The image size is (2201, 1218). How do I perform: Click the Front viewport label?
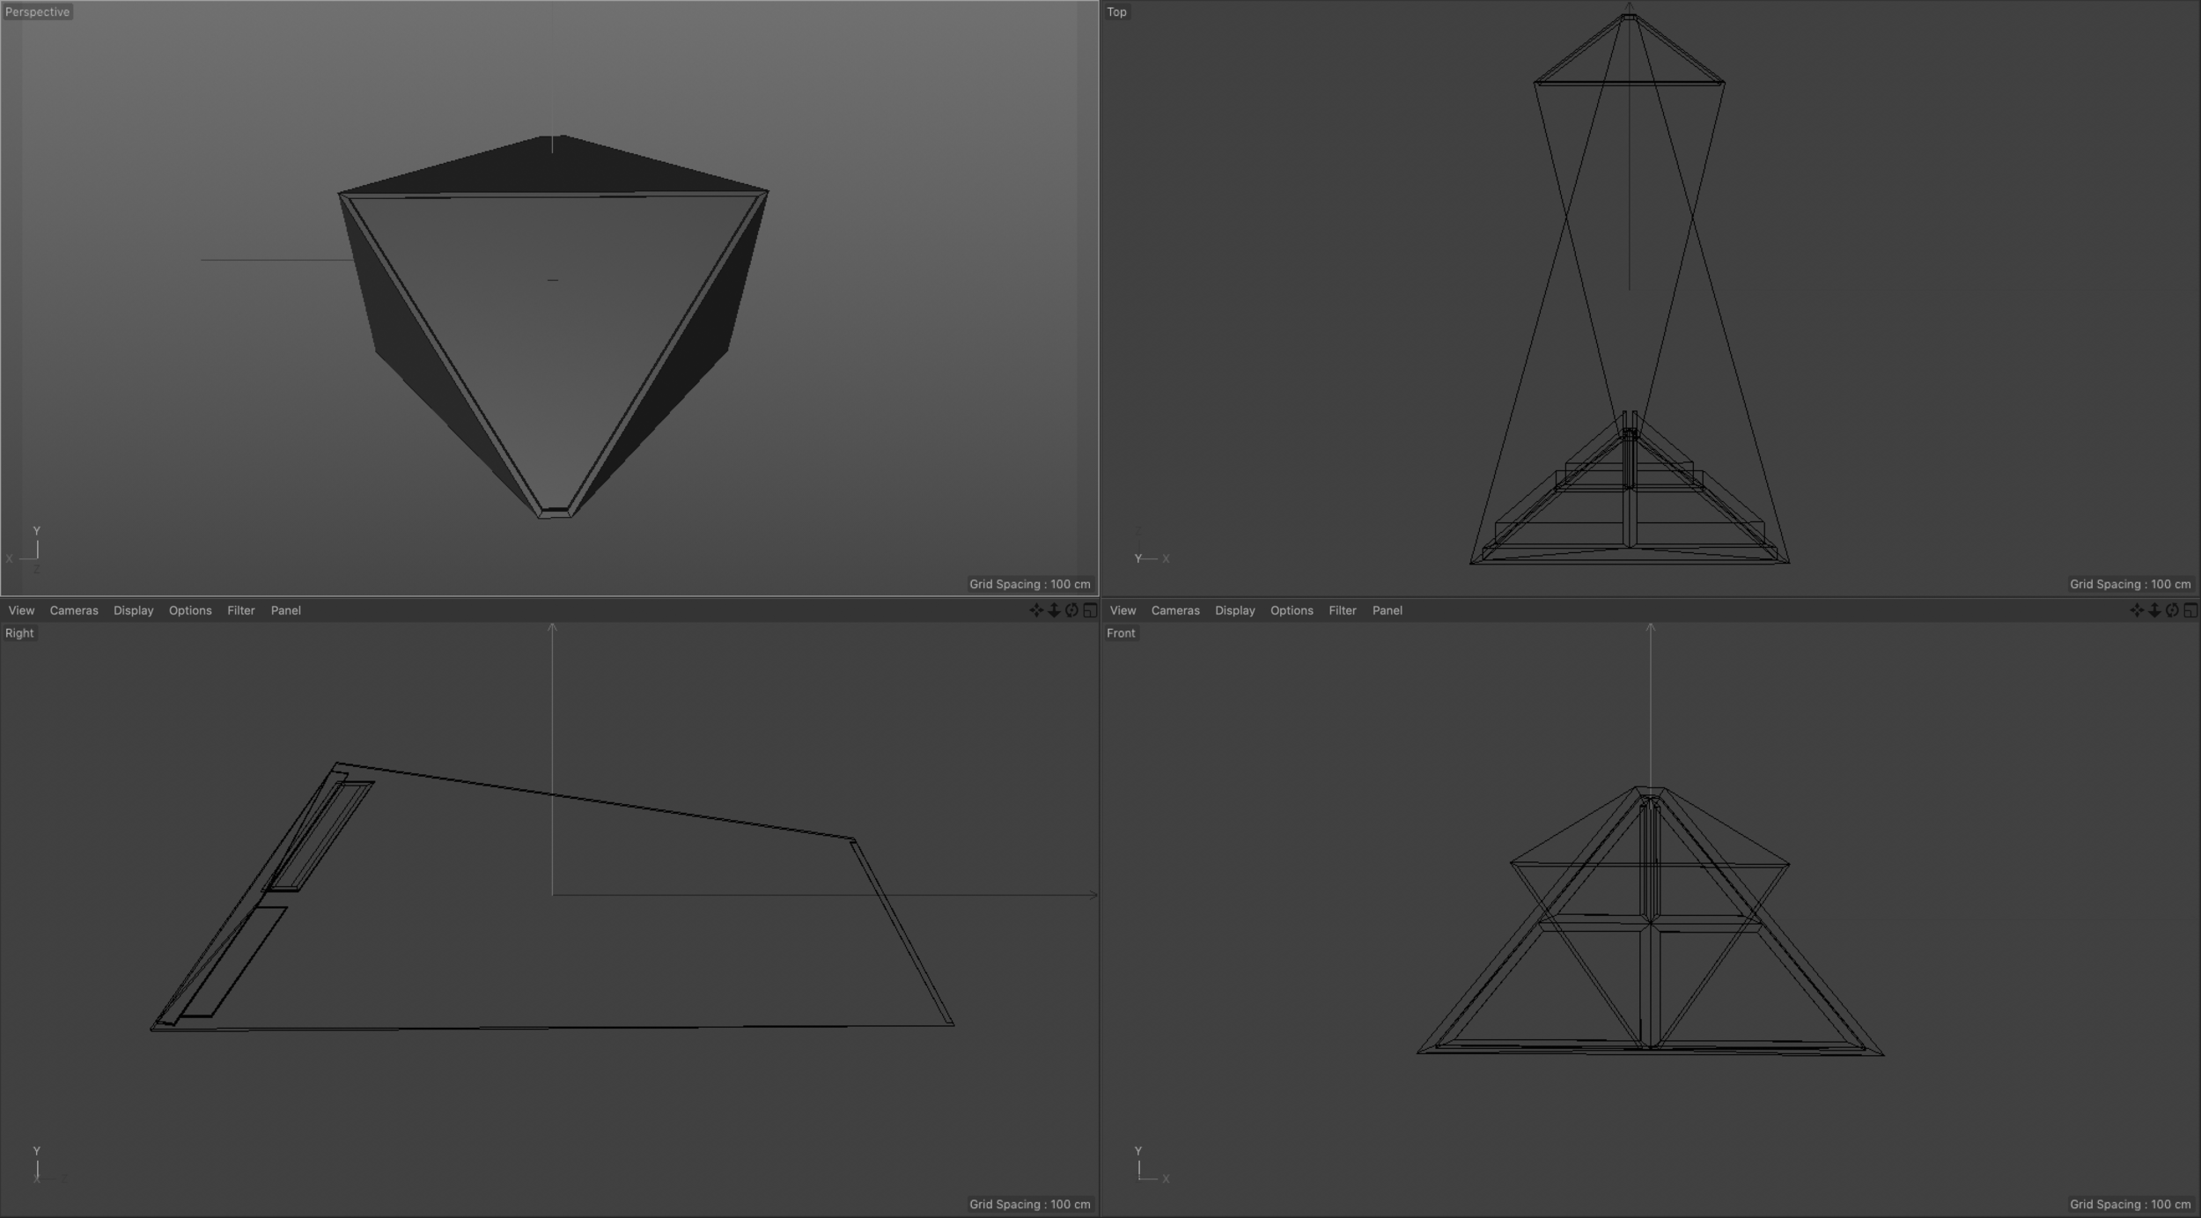[x=1121, y=633]
